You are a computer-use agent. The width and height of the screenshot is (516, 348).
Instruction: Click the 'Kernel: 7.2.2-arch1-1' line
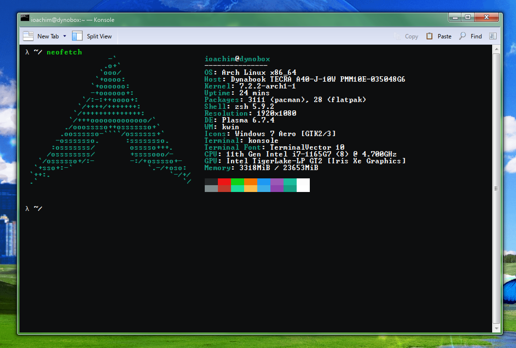pos(250,86)
